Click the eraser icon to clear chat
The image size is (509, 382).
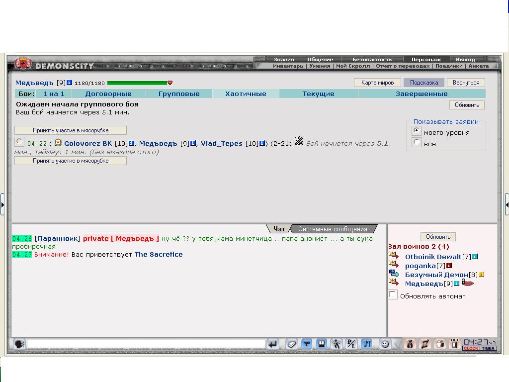pyautogui.click(x=291, y=344)
